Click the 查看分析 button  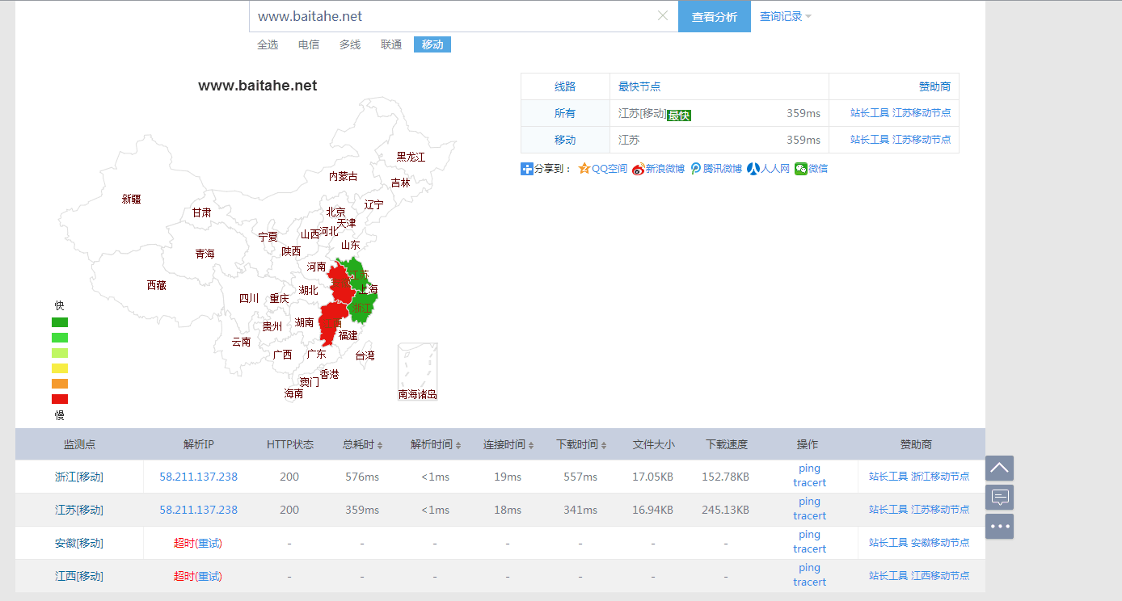coord(714,17)
